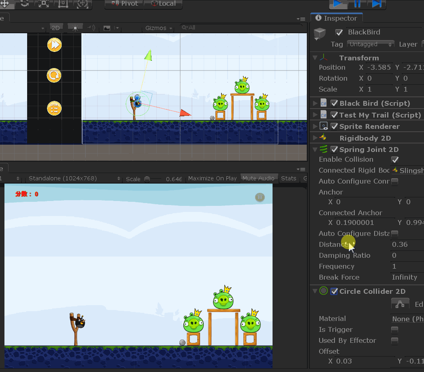The image size is (424, 372).
Task: Click the Position X field
Action: (x=379, y=67)
